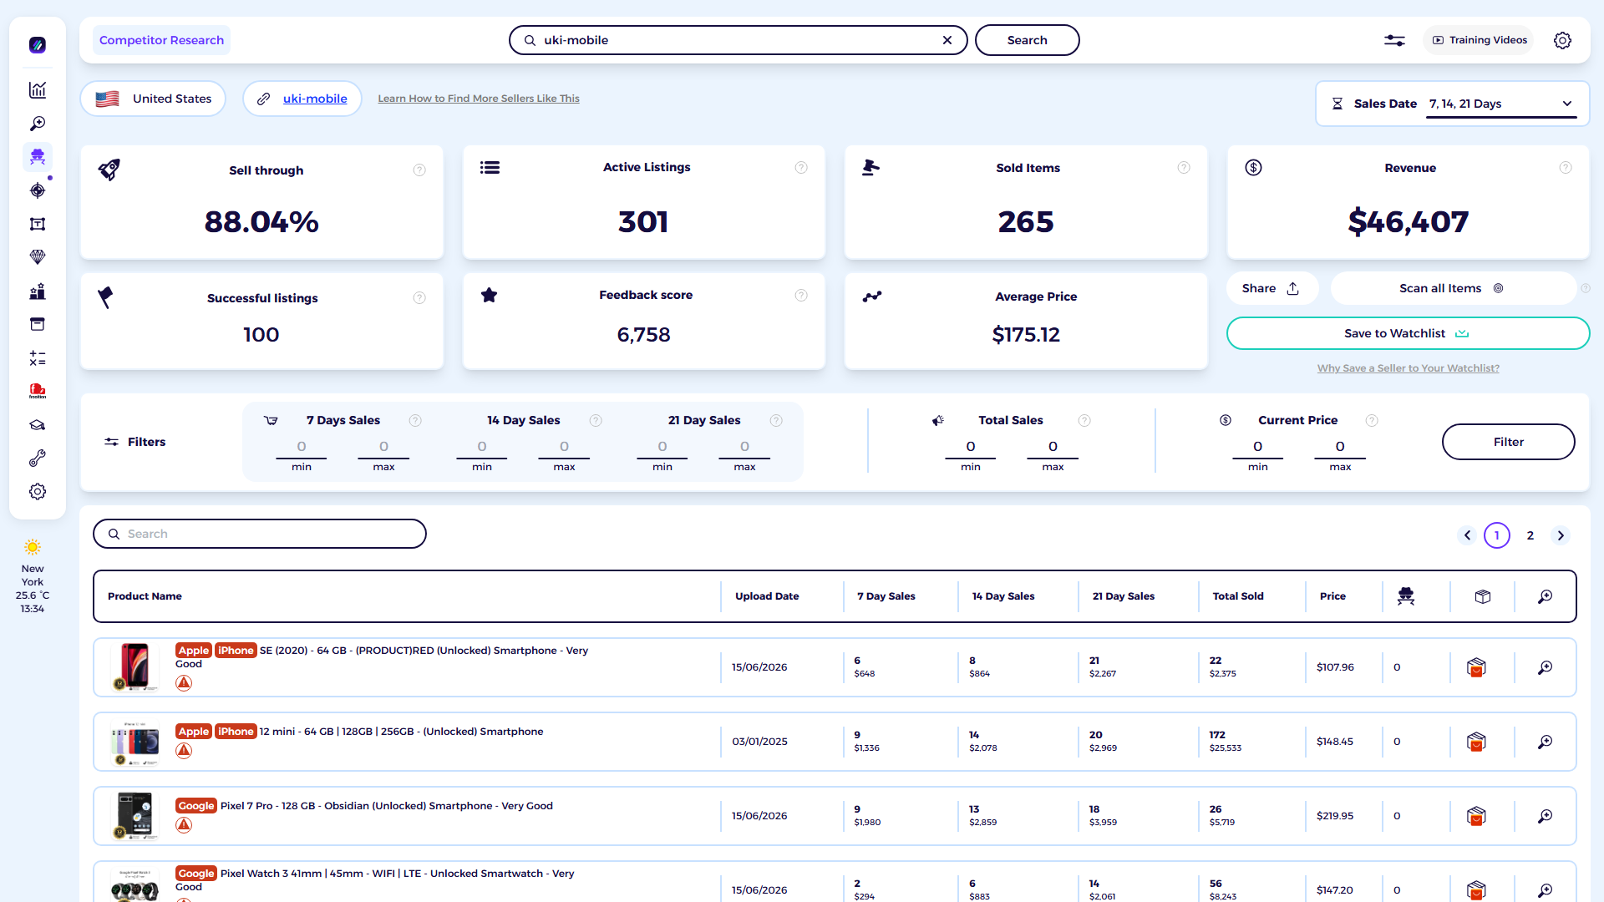Click the app logo at sidebar top

tap(38, 45)
